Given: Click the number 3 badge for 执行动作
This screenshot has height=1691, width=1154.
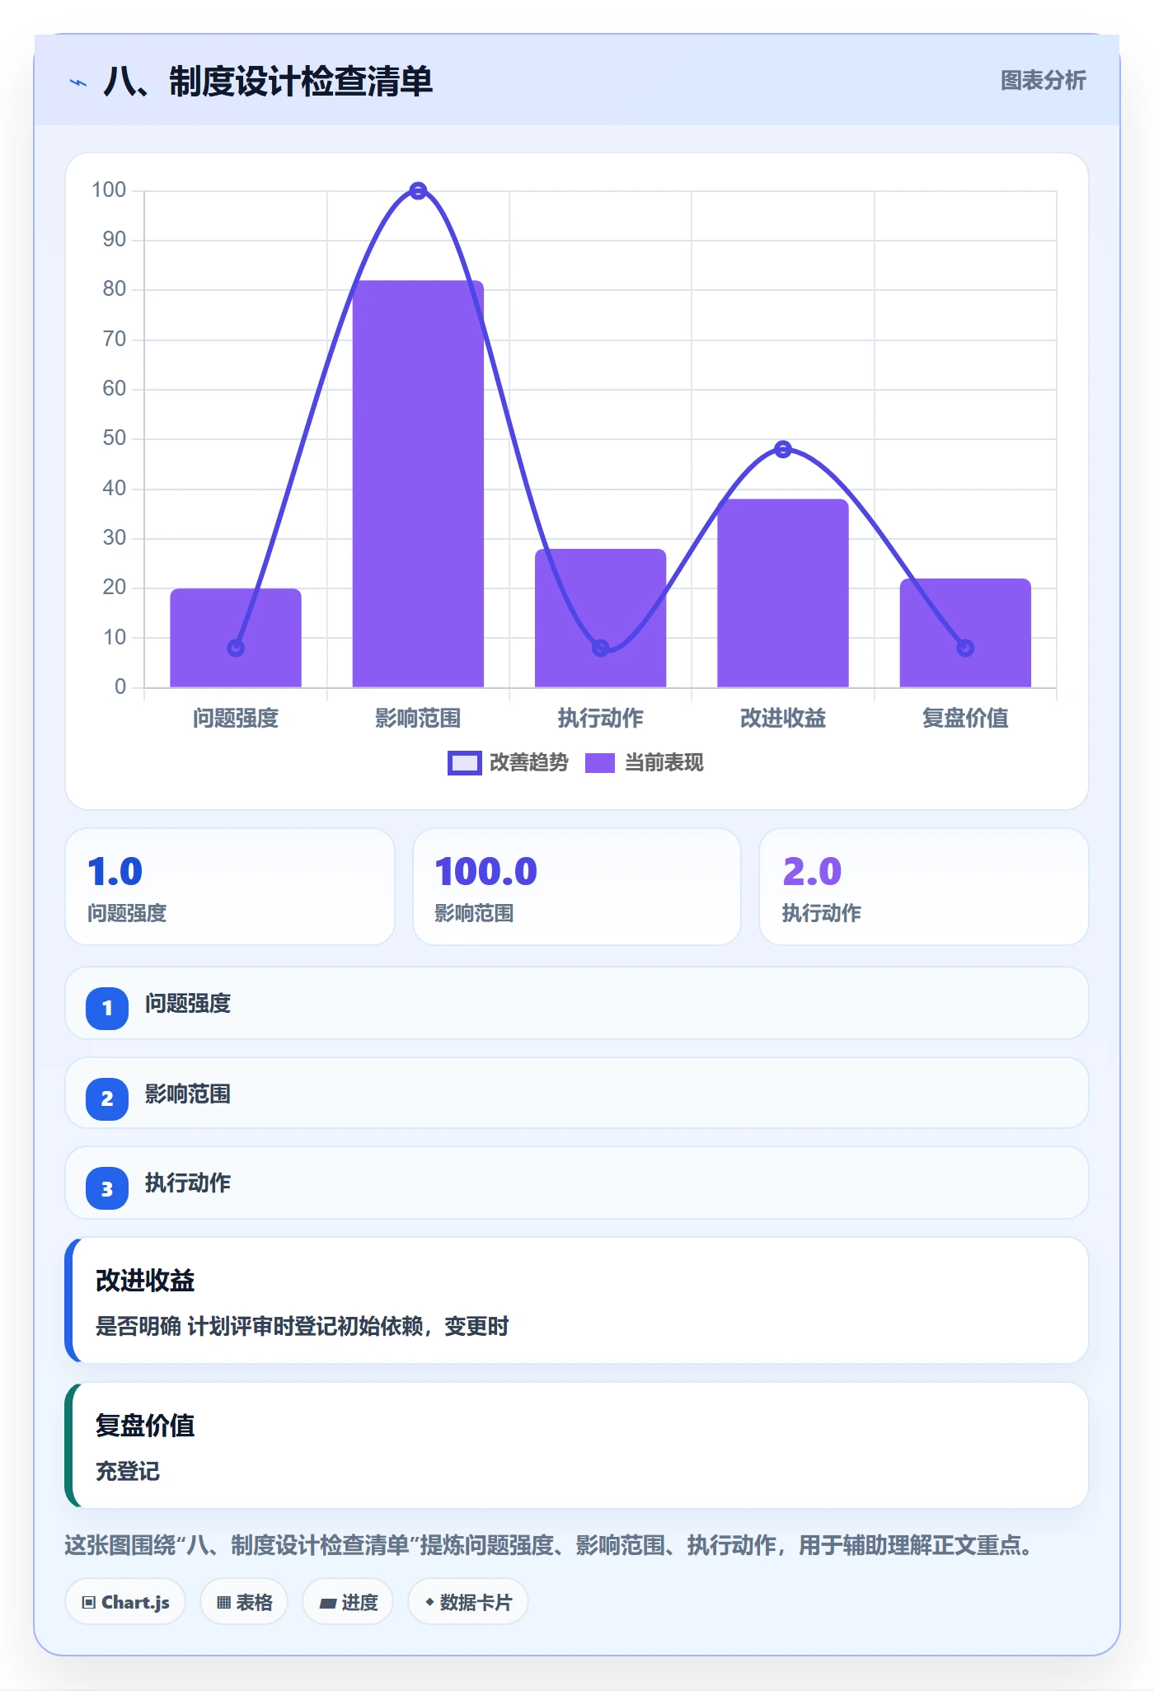Looking at the screenshot, I should pos(107,1188).
